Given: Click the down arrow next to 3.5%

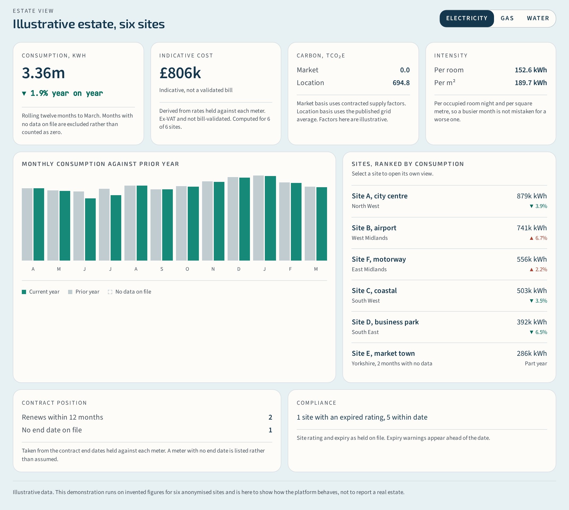Looking at the screenshot, I should click(x=532, y=301).
